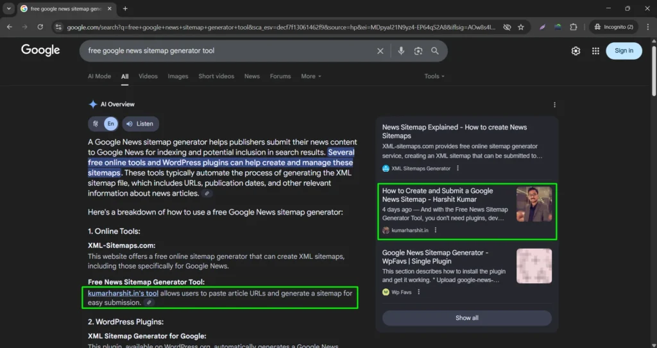Select the All results tab
The width and height of the screenshot is (657, 348).
[x=125, y=76]
